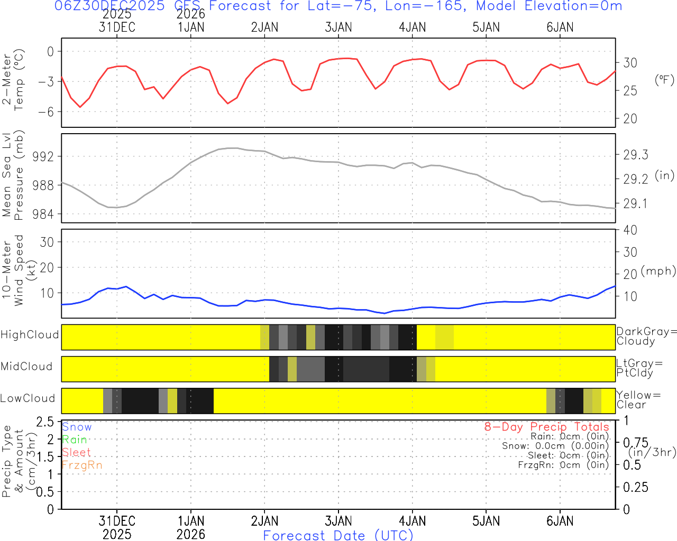
Task: Click the LtGray=PtCldy legend text
Action: tap(639, 368)
